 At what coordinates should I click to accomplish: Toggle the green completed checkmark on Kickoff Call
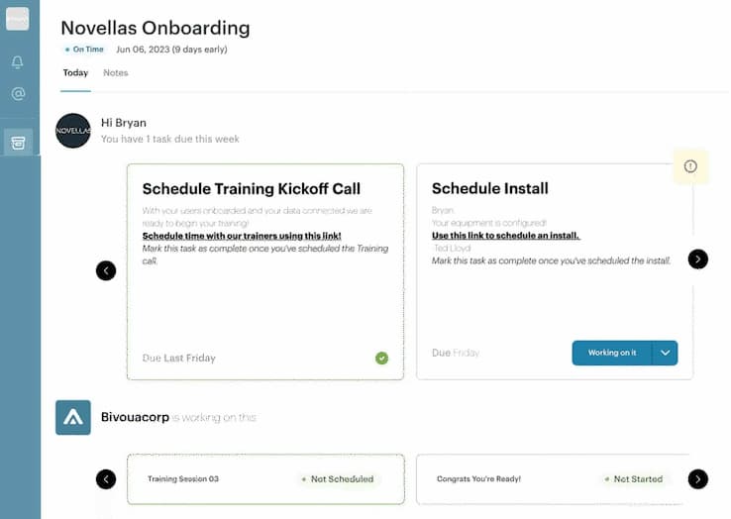click(382, 358)
